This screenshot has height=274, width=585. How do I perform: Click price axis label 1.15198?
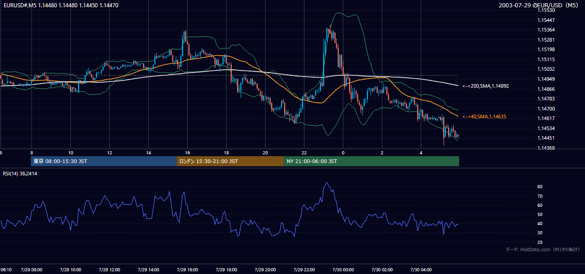click(547, 49)
